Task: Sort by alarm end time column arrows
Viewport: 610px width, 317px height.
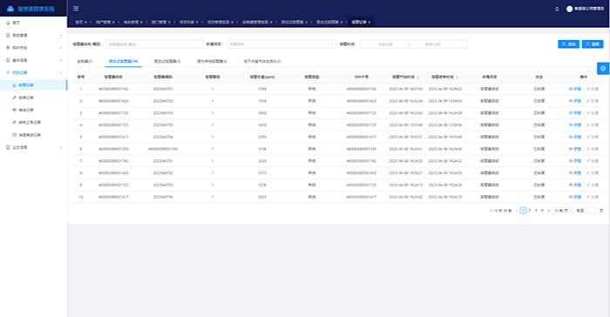Action: click(457, 78)
